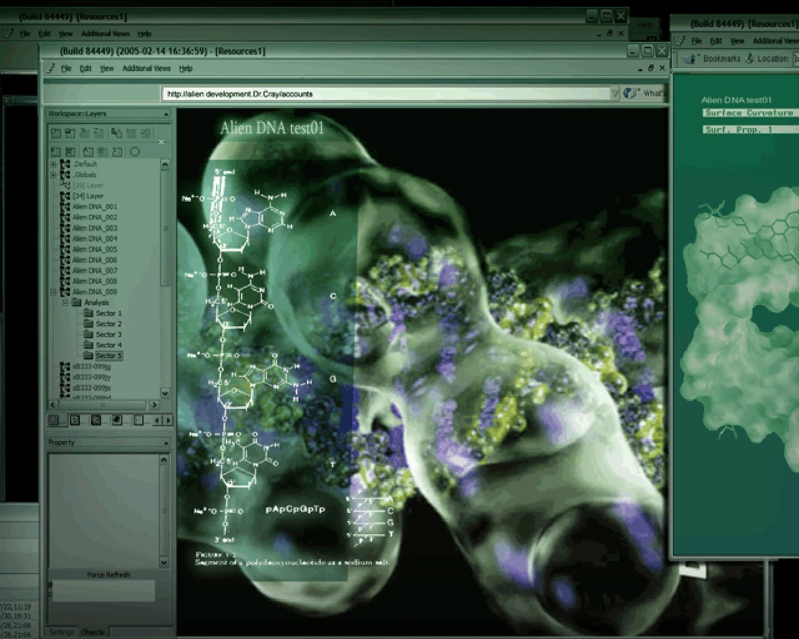This screenshot has height=639, width=799.
Task: Open File menu in the right window
Action: (x=696, y=41)
